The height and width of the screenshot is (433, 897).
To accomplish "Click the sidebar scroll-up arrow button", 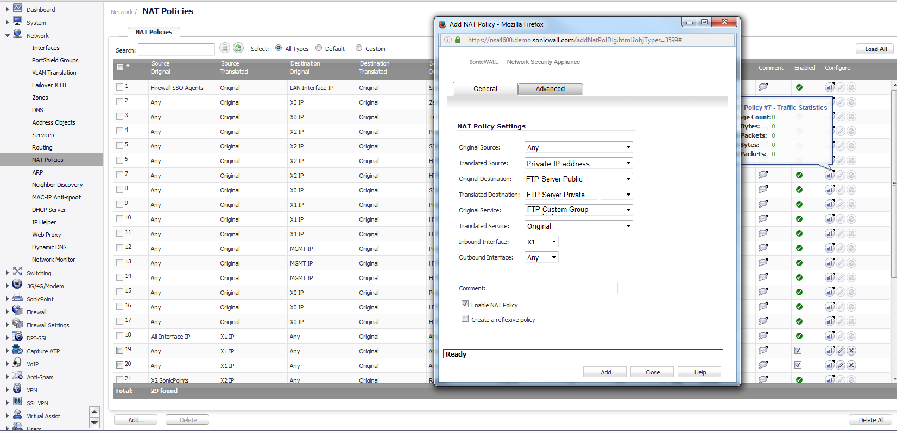I will (94, 412).
